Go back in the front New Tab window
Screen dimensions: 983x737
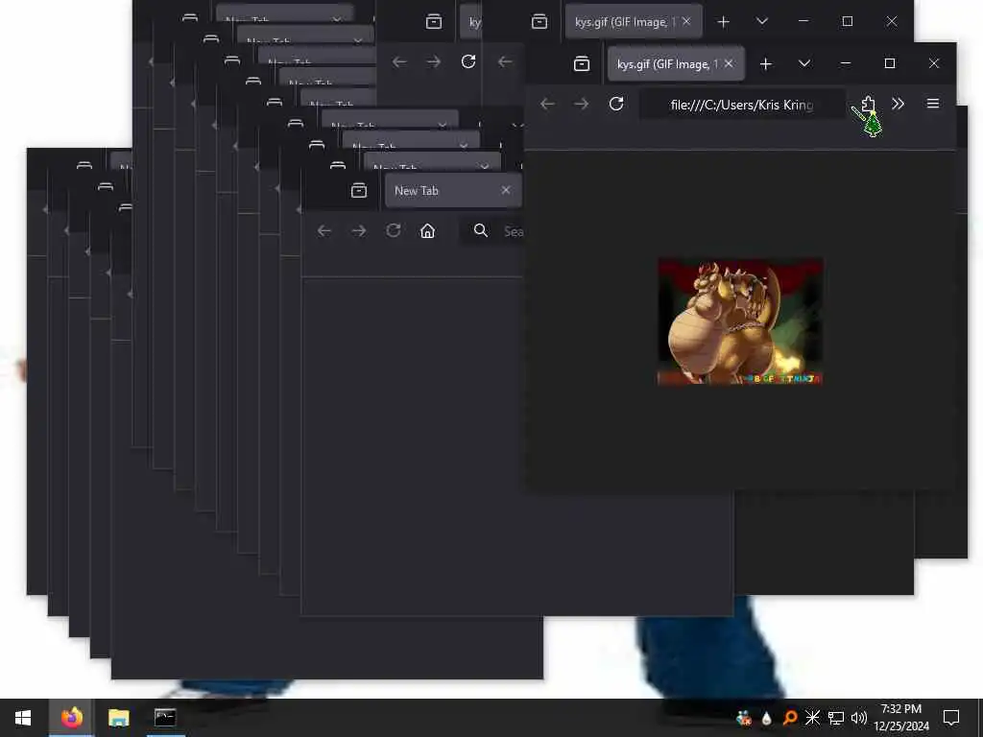click(324, 230)
